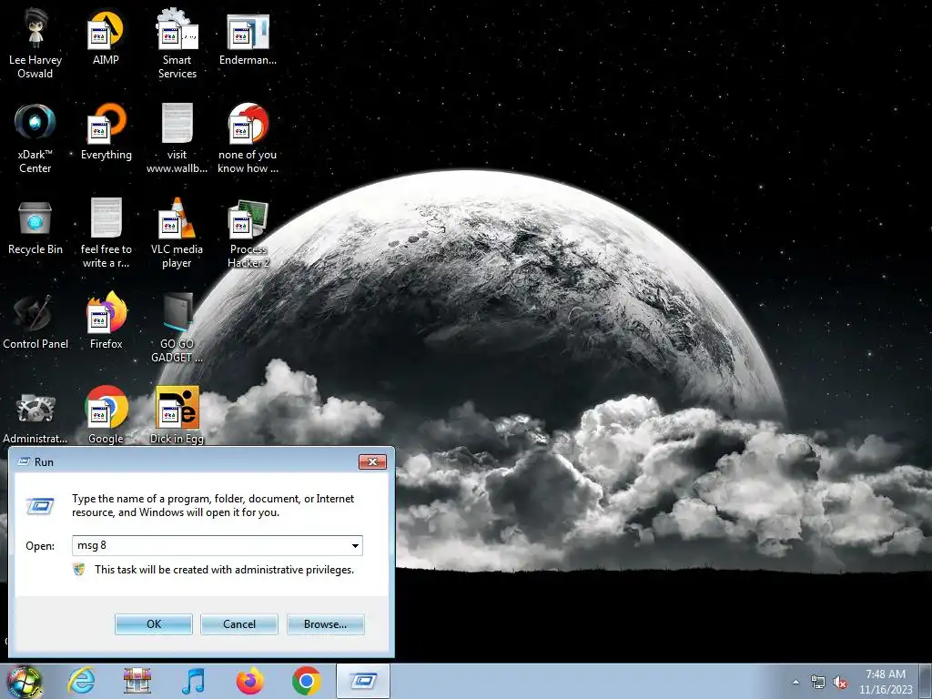Select the Recycle Bin icon
The image size is (932, 699).
point(35,227)
